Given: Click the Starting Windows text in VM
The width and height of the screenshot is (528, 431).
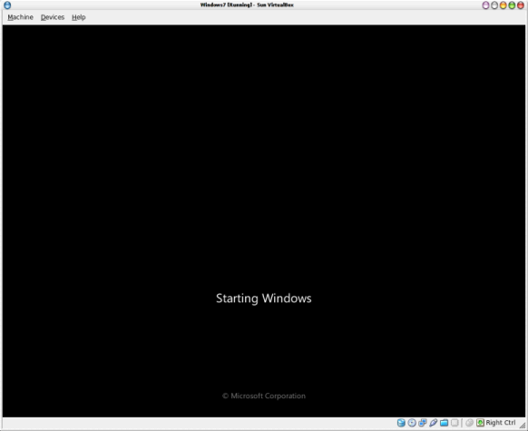Looking at the screenshot, I should click(264, 299).
